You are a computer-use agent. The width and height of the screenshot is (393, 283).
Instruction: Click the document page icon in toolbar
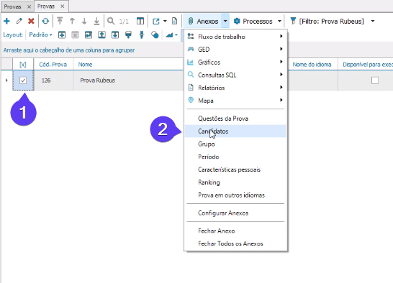pos(174,21)
